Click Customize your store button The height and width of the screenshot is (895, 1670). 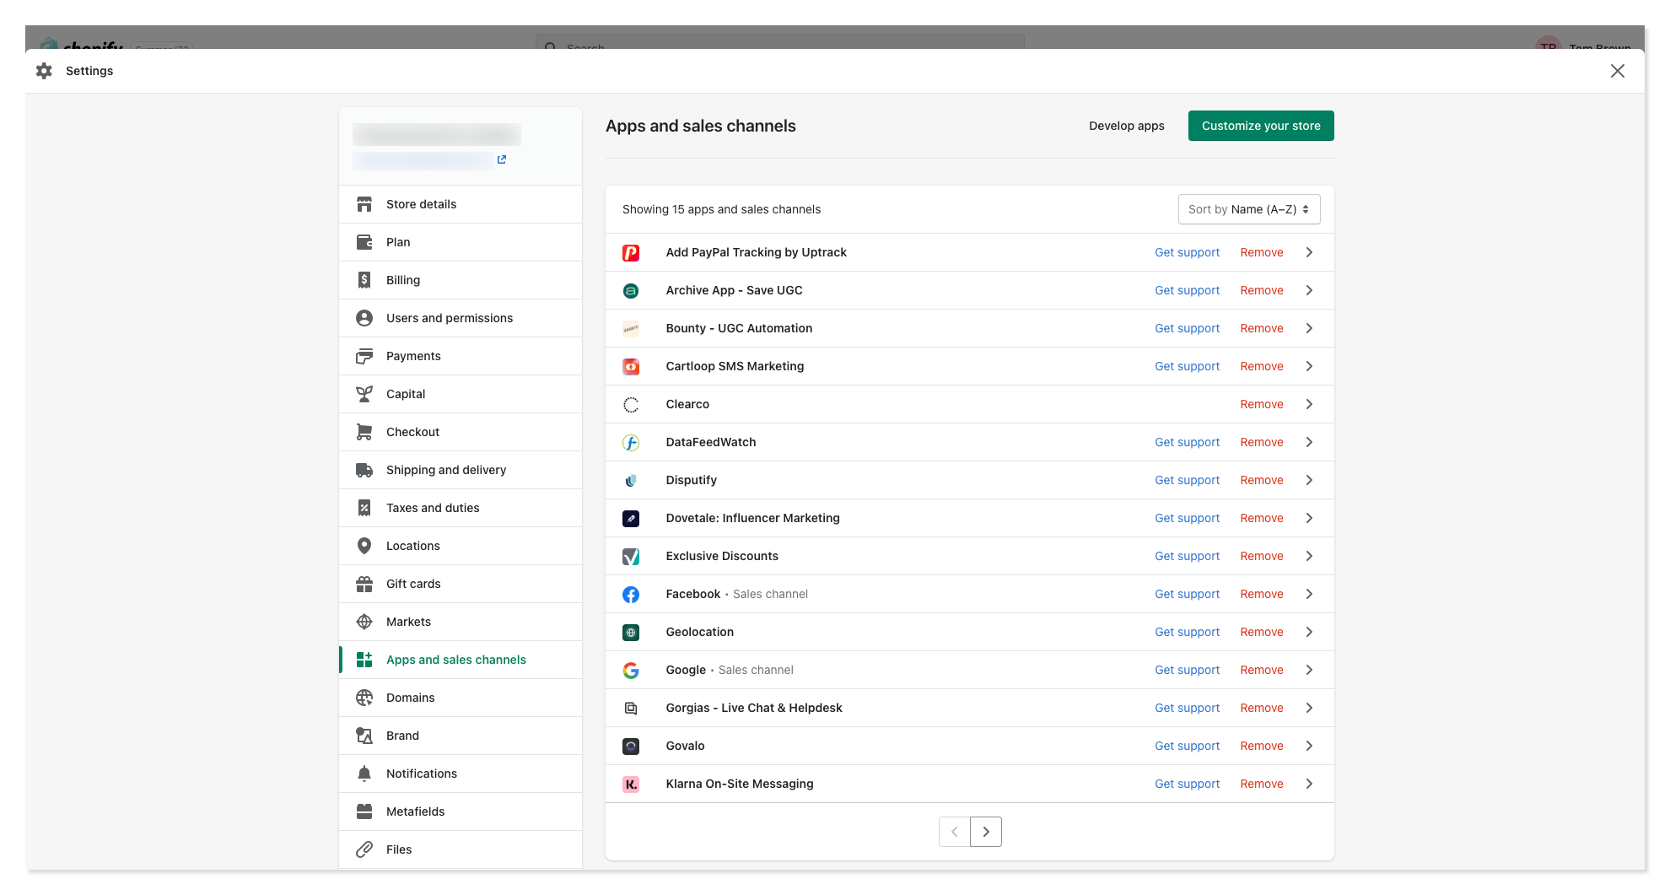point(1261,126)
